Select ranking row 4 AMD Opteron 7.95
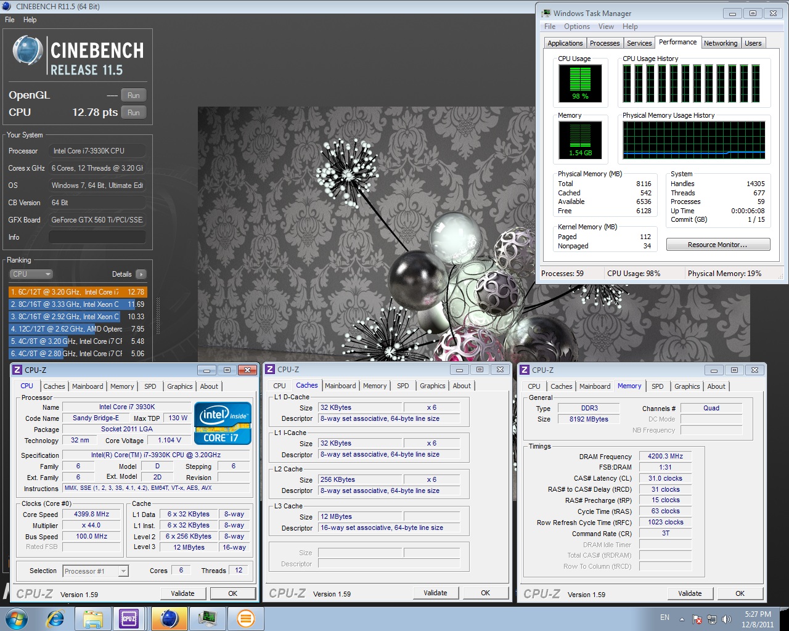The width and height of the screenshot is (789, 631). tap(78, 329)
